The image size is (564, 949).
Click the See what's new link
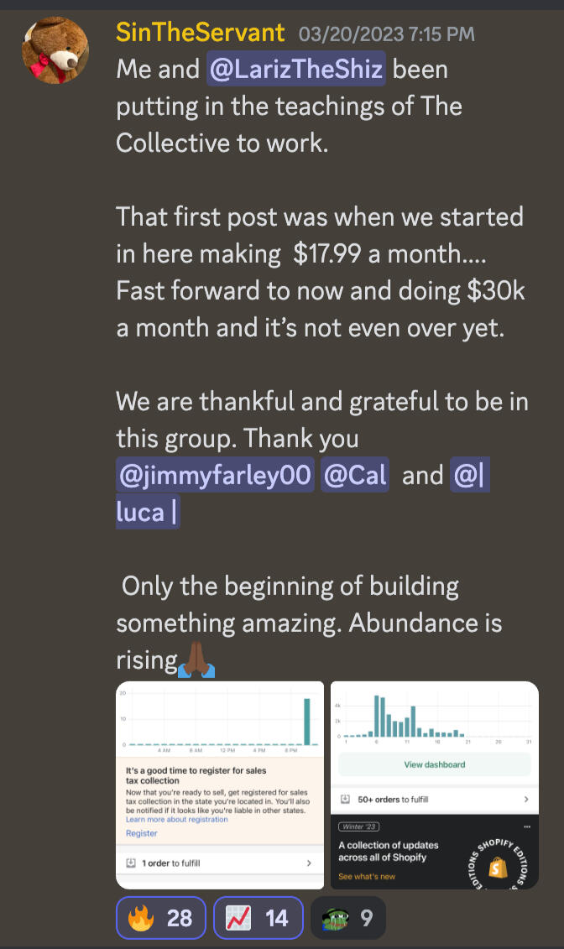pos(368,877)
